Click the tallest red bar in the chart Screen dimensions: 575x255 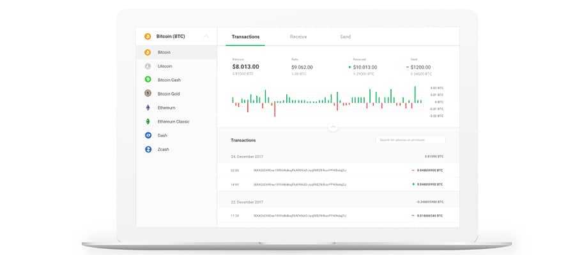[275, 110]
